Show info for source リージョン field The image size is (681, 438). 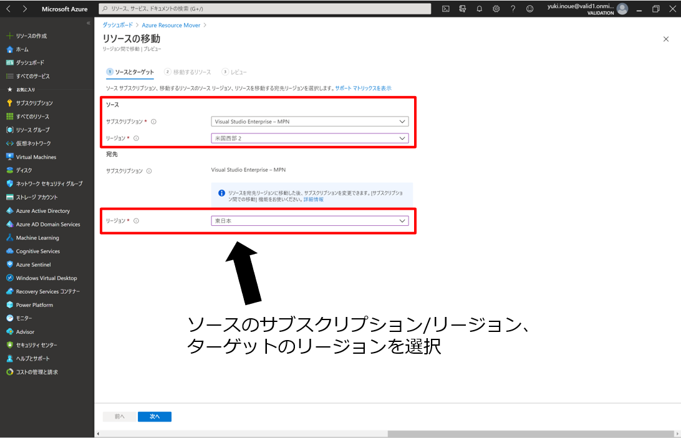coord(136,138)
